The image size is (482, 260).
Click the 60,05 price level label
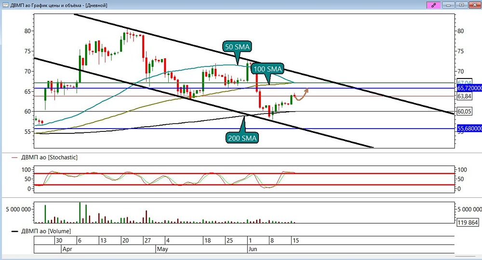(464, 111)
